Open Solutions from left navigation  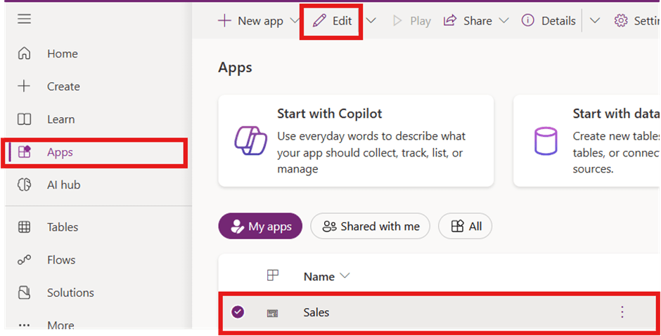coord(70,293)
